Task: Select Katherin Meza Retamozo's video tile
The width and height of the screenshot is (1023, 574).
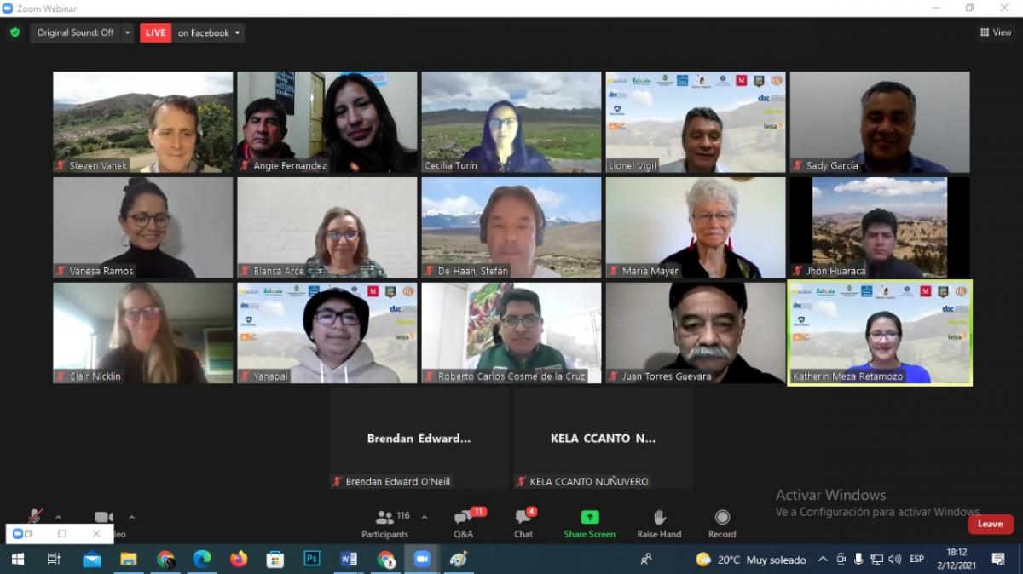Action: point(880,333)
